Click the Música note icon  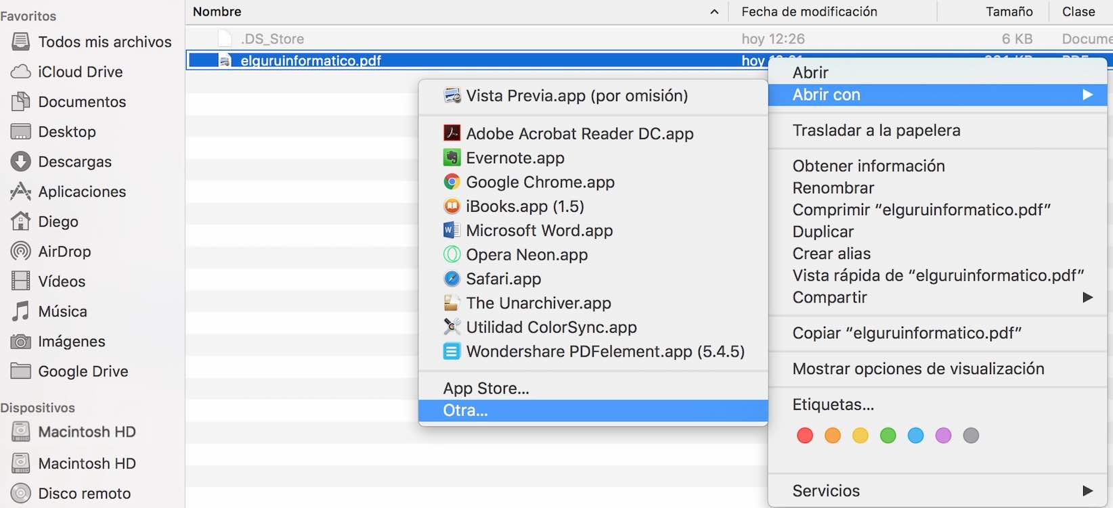point(21,311)
